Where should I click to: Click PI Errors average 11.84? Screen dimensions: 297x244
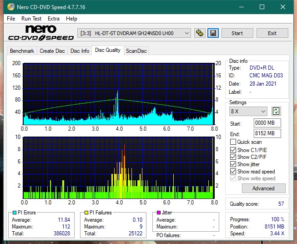click(64, 220)
